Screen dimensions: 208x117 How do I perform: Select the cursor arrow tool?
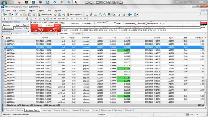point(4,19)
